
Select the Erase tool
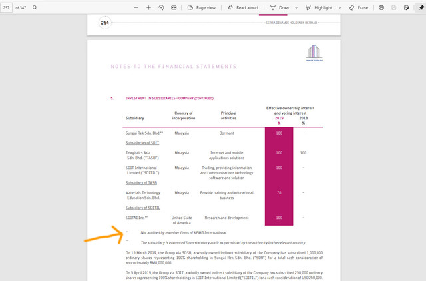pyautogui.click(x=359, y=7)
